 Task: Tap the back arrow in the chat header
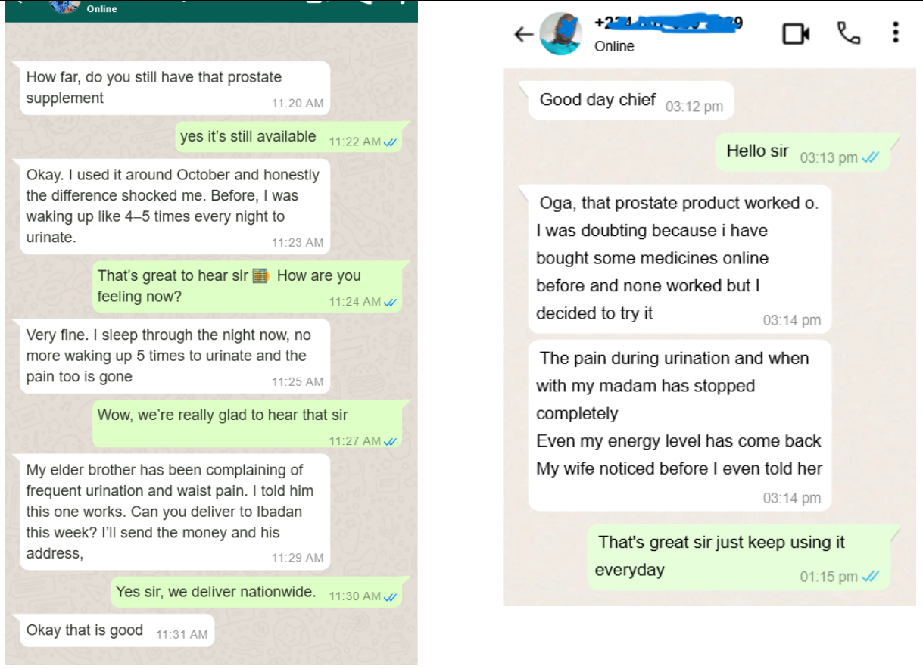coord(523,34)
